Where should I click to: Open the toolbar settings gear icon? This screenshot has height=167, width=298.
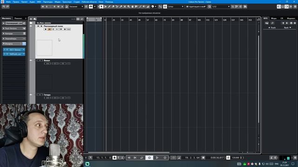[x=295, y=6]
